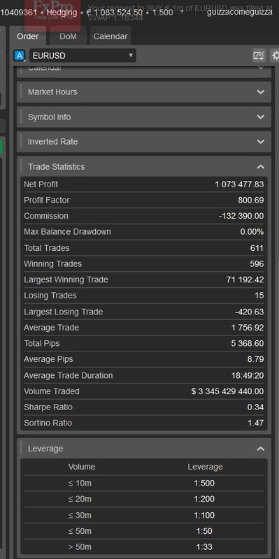279x559 pixels.
Task: Expand the partially hidden Calendar section chevron
Action: [261, 68]
